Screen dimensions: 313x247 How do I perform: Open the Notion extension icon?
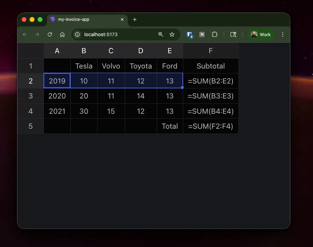202,34
